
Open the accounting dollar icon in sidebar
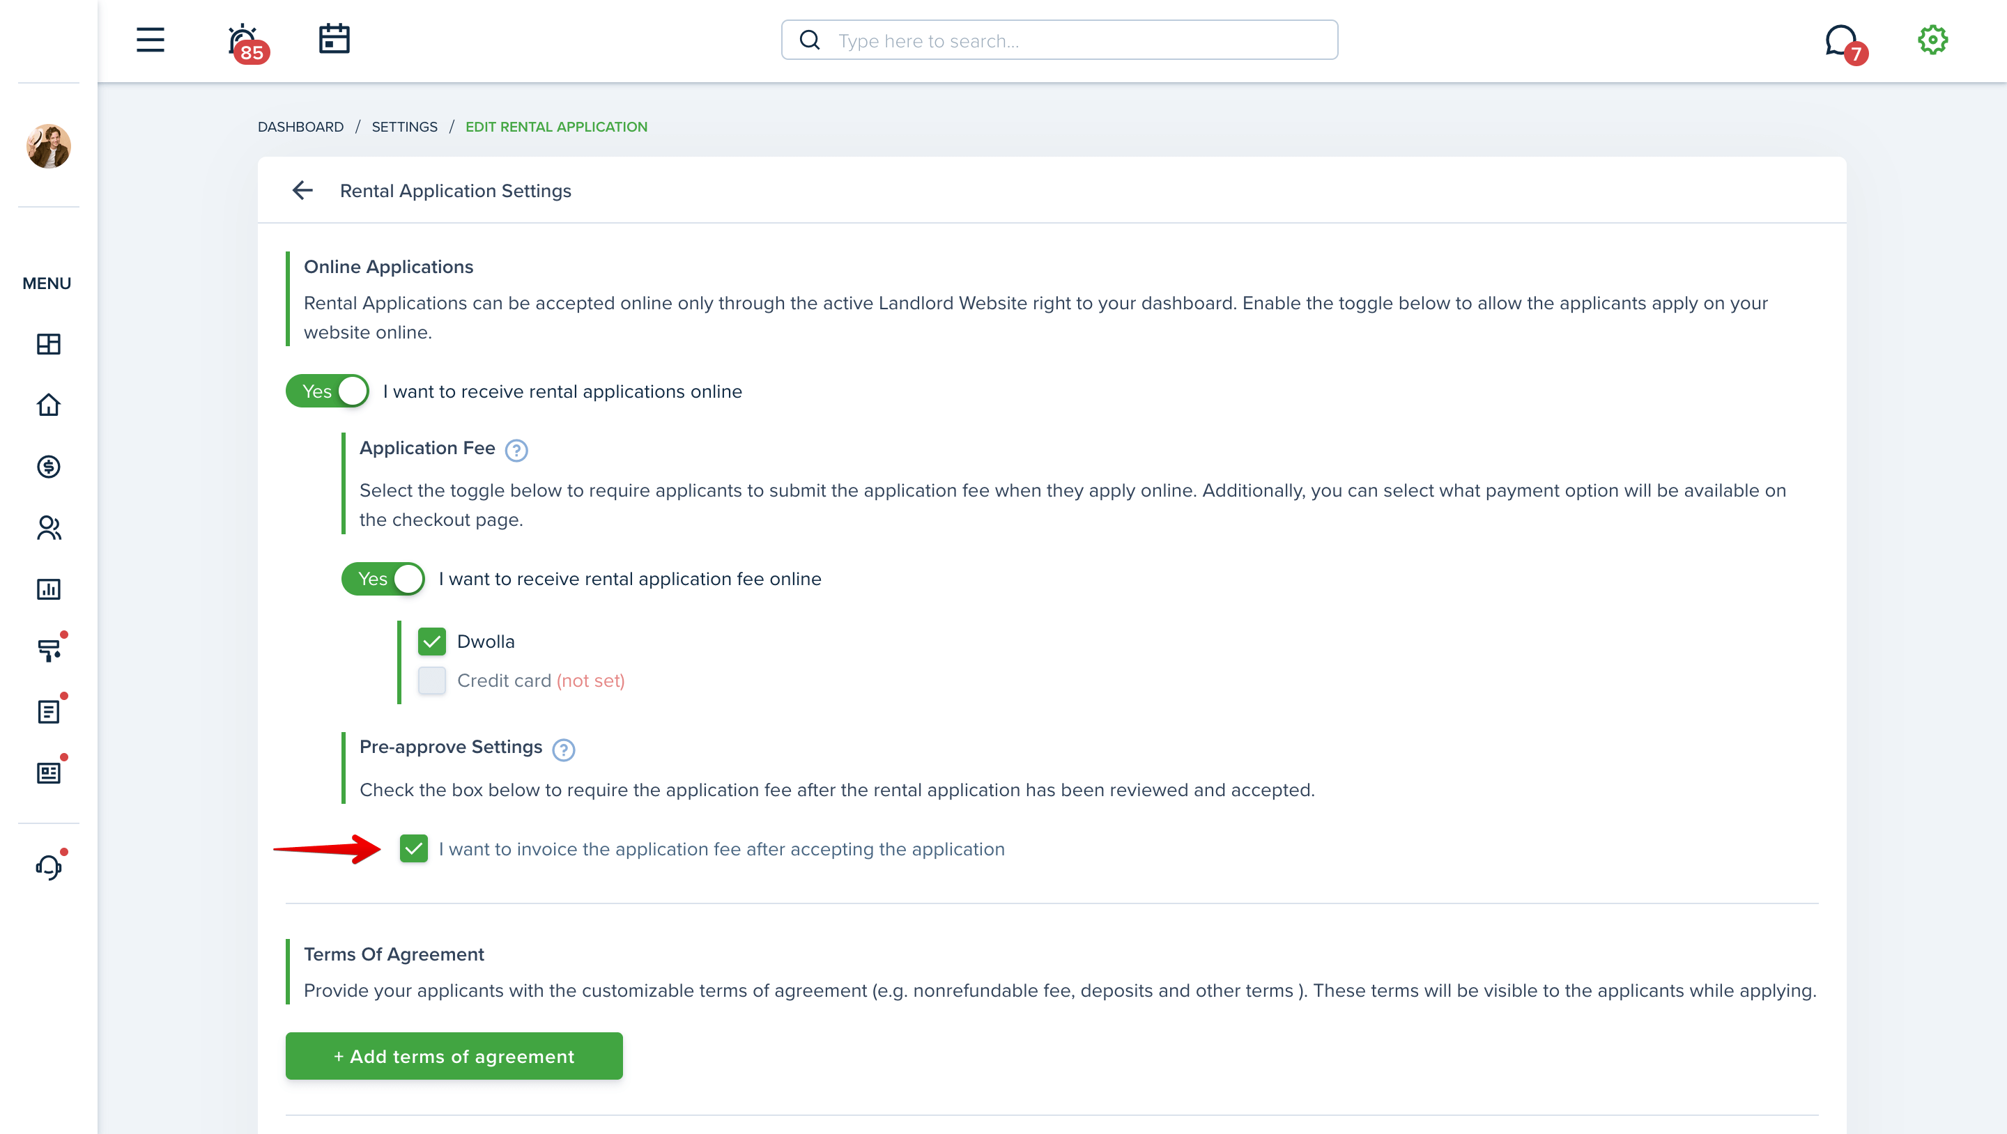point(48,467)
